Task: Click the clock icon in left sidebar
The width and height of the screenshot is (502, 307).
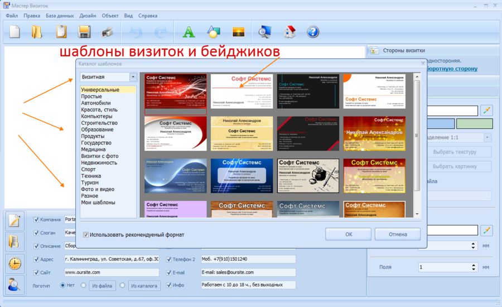Action: (x=15, y=263)
